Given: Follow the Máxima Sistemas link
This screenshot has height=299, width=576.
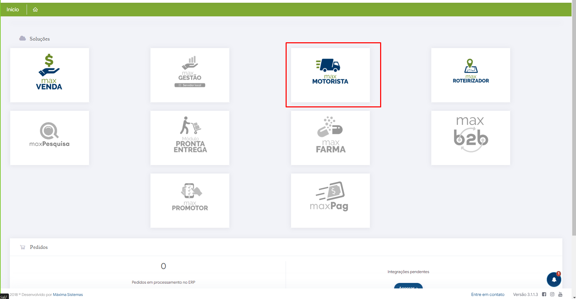Looking at the screenshot, I should coord(68,295).
